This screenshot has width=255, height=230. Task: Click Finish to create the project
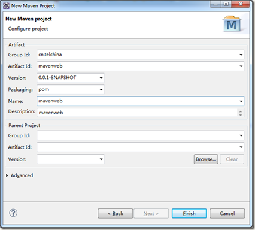pyautogui.click(x=189, y=214)
